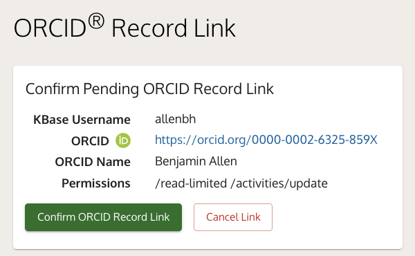Select the /activities/update permission text
Viewport: 415px width, 256px height.
279,183
